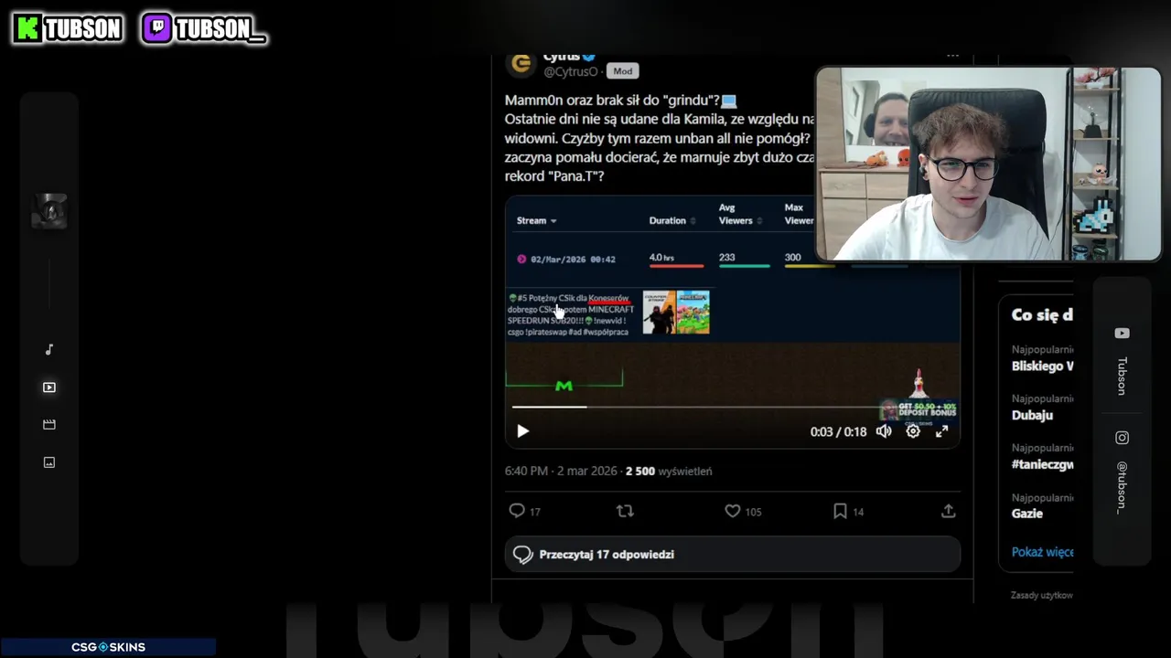Click the clapperboard icon in the left sidebar

tap(49, 425)
